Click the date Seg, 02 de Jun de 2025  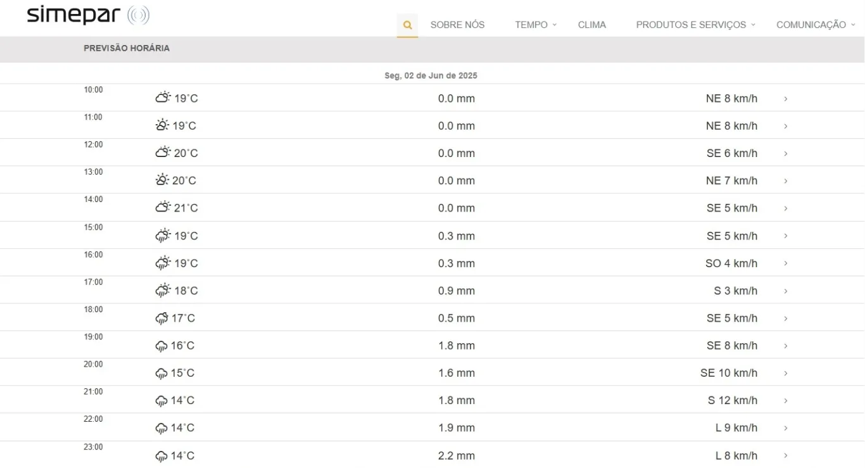pyautogui.click(x=431, y=75)
